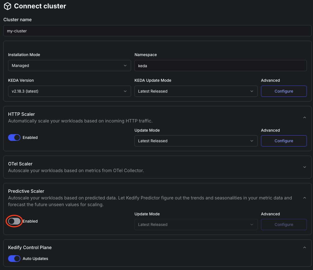This screenshot has height=270, width=313.
Task: Click the Enabled label beside Predictive Scaler switch
Action: click(x=30, y=221)
